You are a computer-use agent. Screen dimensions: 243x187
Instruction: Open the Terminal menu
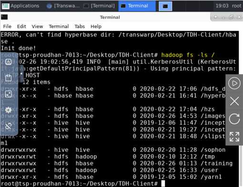(x=59, y=26)
